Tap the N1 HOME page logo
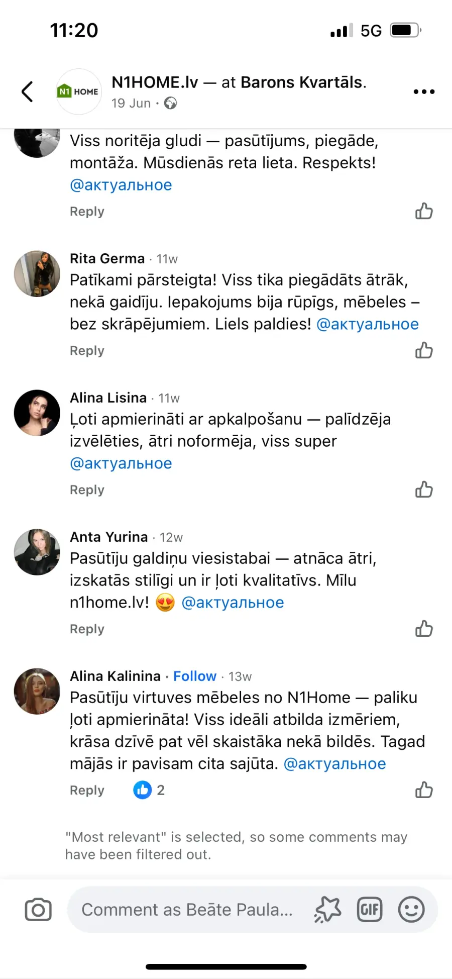This screenshot has width=452, height=979. pyautogui.click(x=79, y=91)
